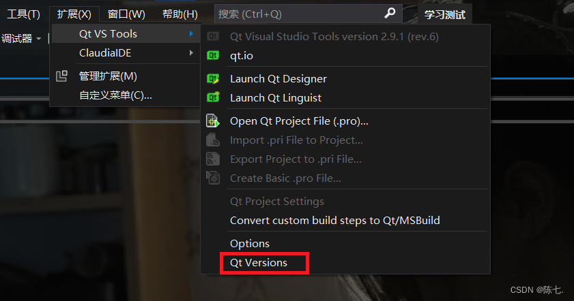
Task: Open the 工具(T) menu
Action: click(23, 14)
